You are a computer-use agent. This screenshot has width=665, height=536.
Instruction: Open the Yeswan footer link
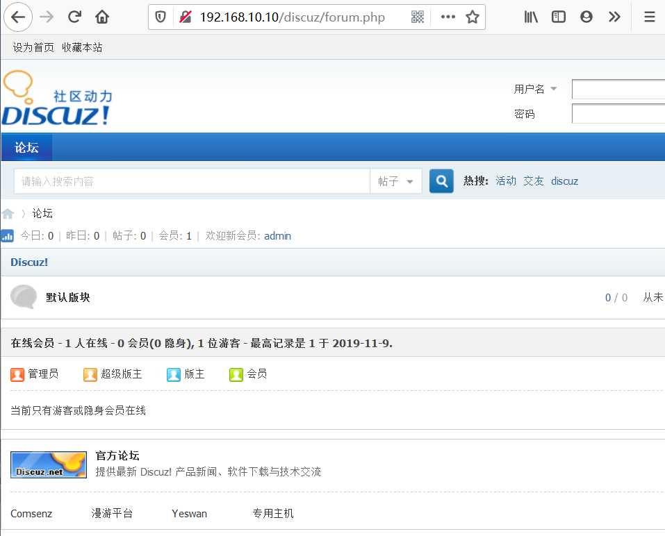(x=189, y=514)
